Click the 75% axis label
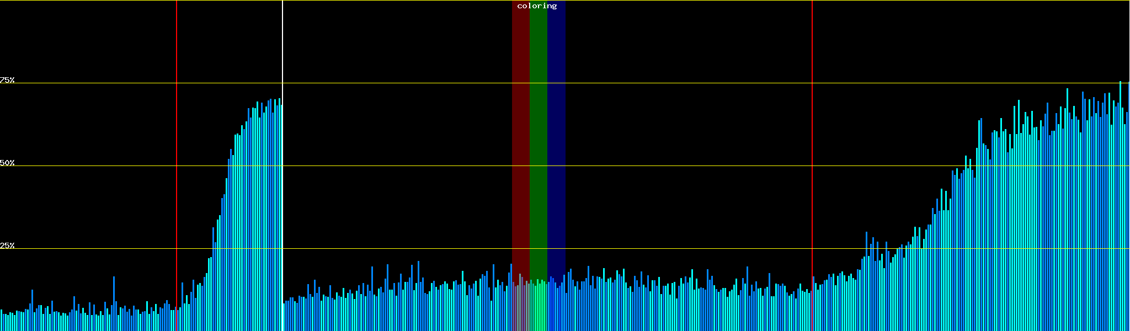Viewport: 1130px width, 331px height. (x=7, y=80)
